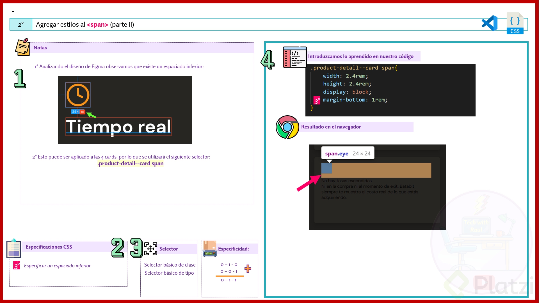The width and height of the screenshot is (539, 303).
Task: Click the orange plus sign icon
Action: [248, 268]
